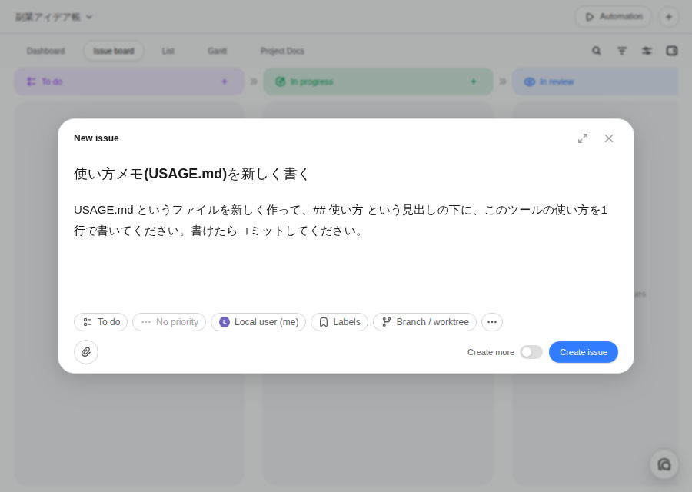This screenshot has height=492, width=692.
Task: Open the project name dropdown at top left
Action: pyautogui.click(x=54, y=17)
